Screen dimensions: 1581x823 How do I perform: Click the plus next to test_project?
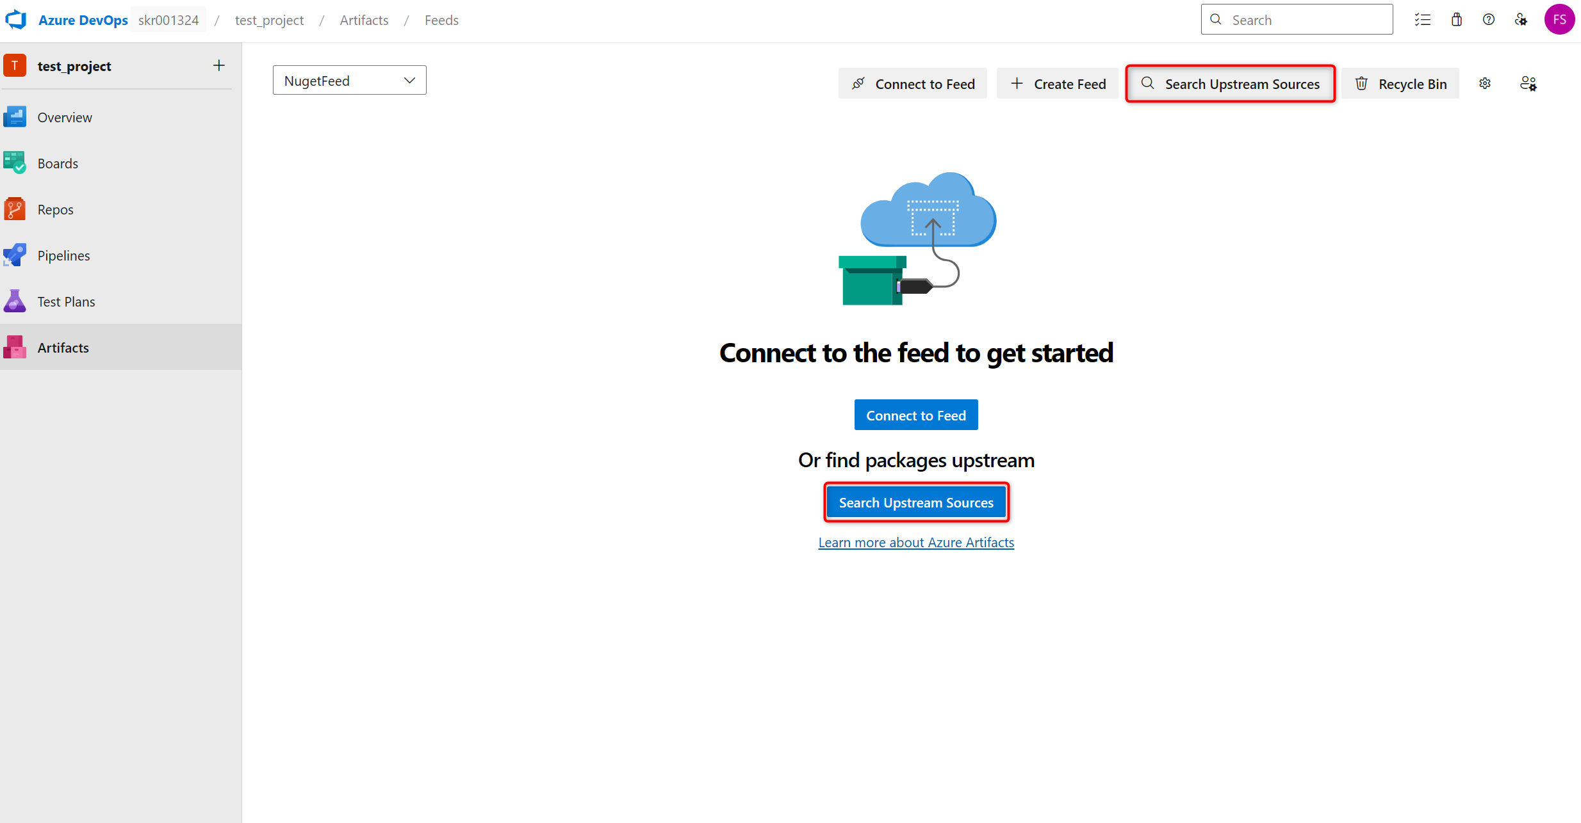point(219,66)
